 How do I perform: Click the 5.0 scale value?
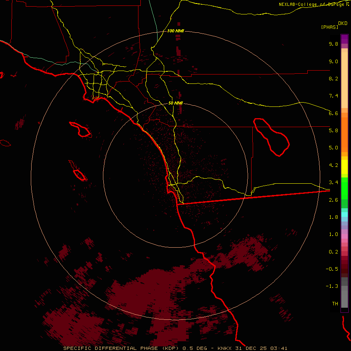[333, 148]
